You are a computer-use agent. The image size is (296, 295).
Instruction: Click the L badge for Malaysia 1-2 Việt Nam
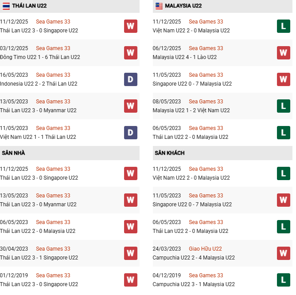click(284, 106)
